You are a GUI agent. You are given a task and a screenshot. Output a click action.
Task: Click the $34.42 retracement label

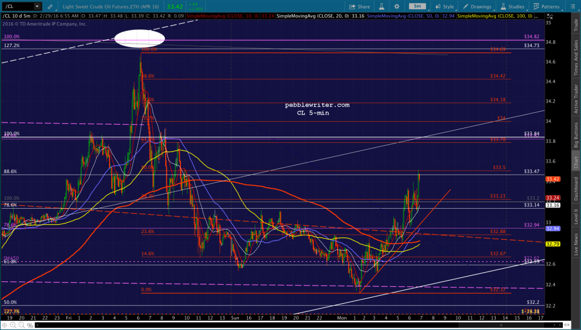pyautogui.click(x=498, y=76)
